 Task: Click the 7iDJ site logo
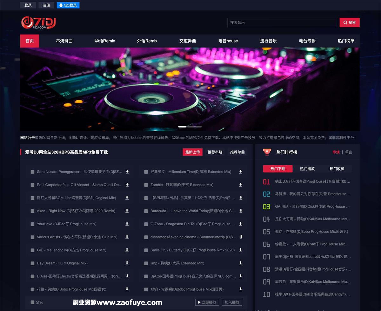click(x=38, y=22)
